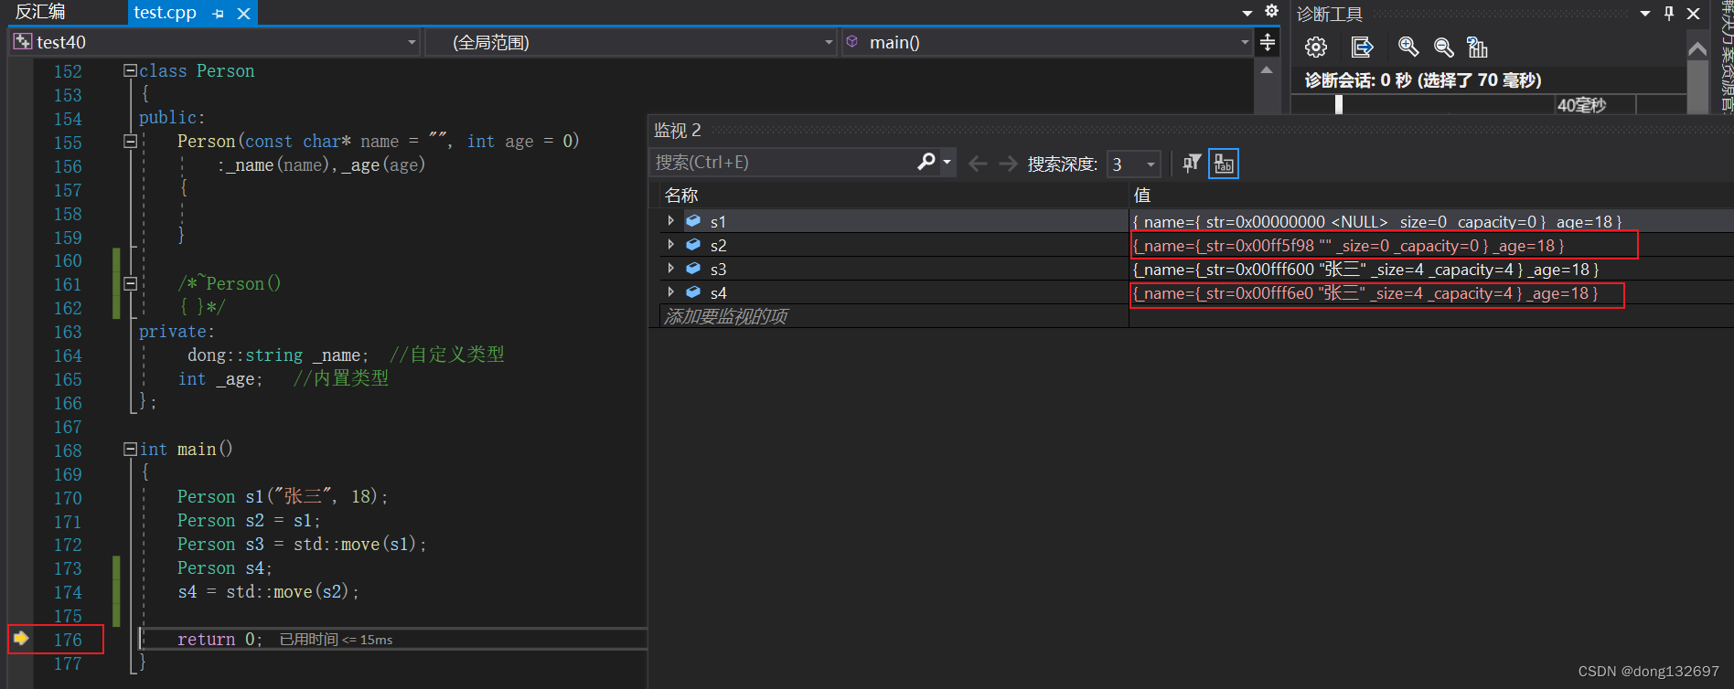The image size is (1734, 689).
Task: Close the diagnostic tools panel
Action: [x=1693, y=13]
